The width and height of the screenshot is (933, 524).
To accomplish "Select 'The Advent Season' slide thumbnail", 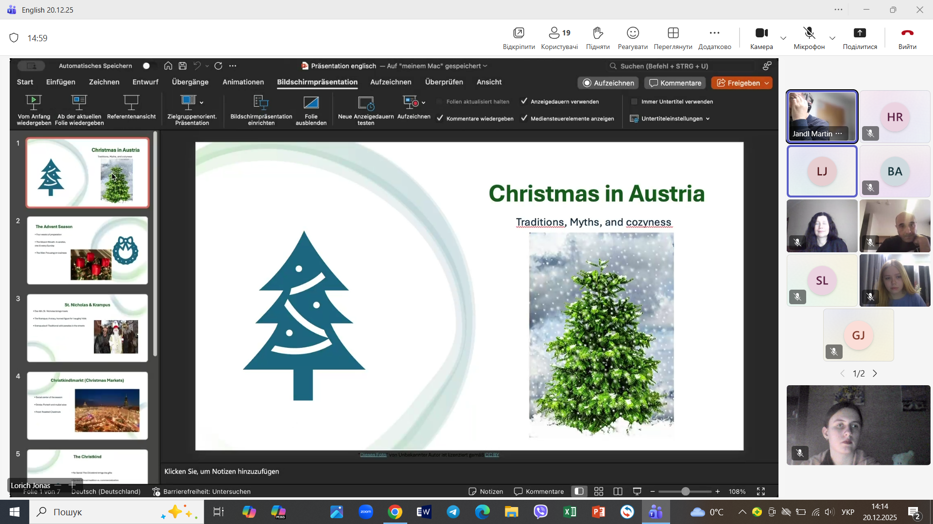I will 87,250.
